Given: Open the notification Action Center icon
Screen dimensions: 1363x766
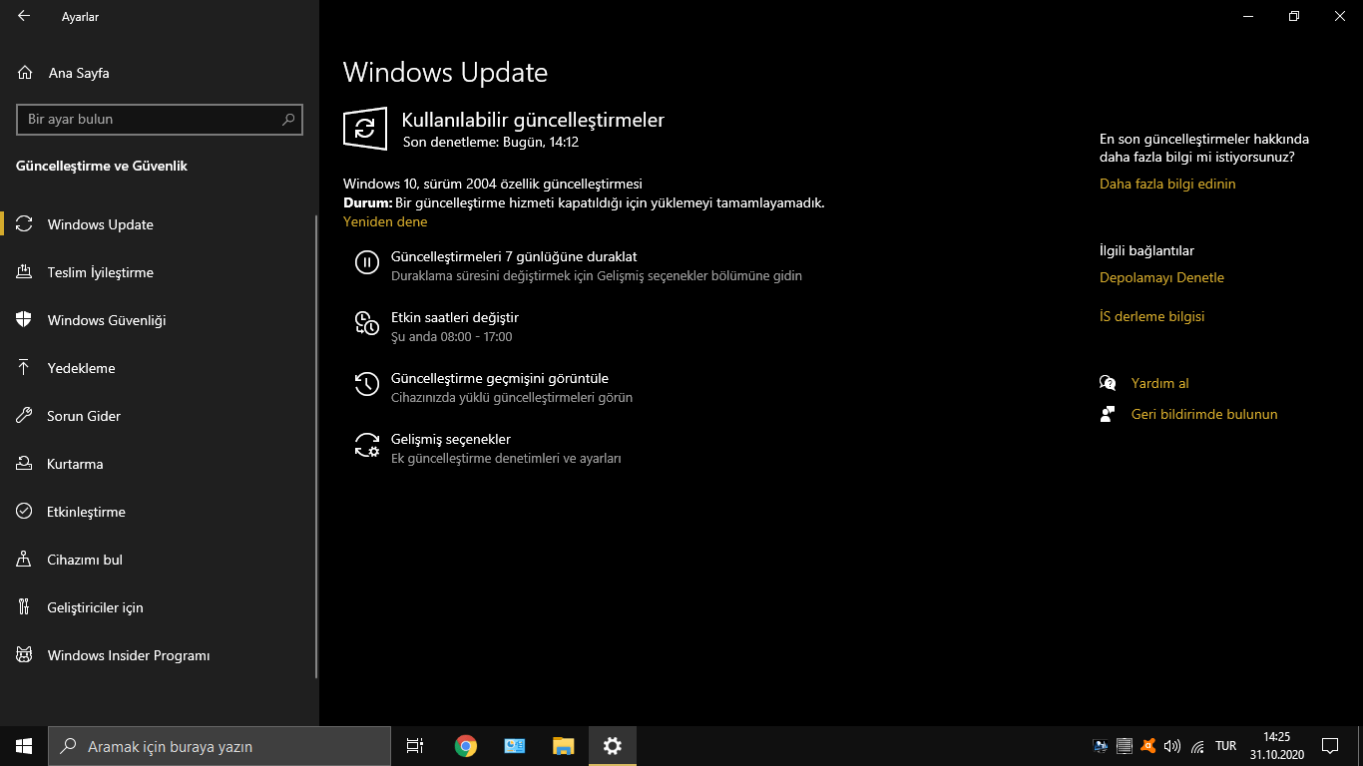Looking at the screenshot, I should click(x=1330, y=746).
